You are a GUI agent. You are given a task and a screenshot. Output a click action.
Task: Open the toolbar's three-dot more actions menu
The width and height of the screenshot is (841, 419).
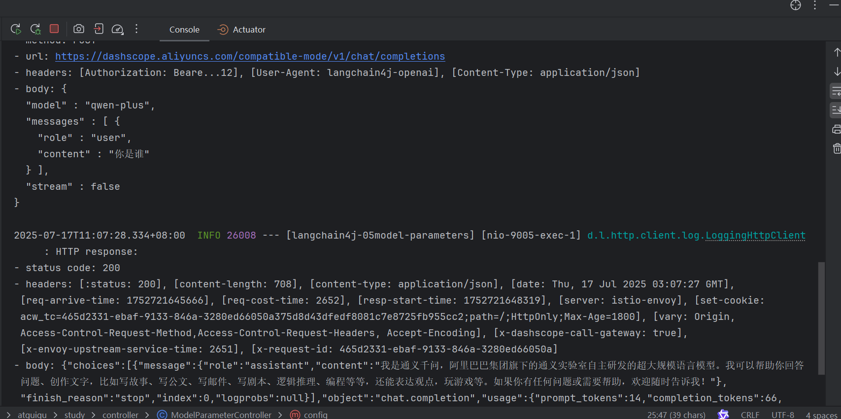pos(136,29)
